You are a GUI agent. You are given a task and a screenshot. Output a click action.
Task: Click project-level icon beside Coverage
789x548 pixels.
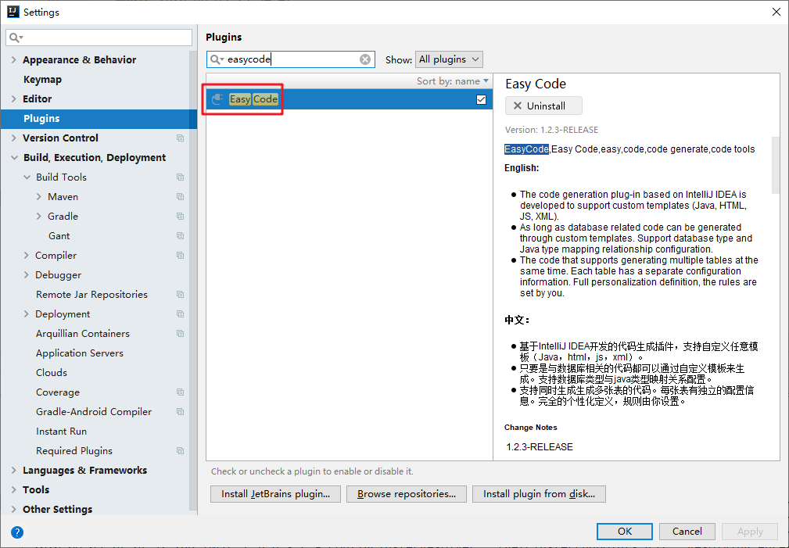click(180, 392)
